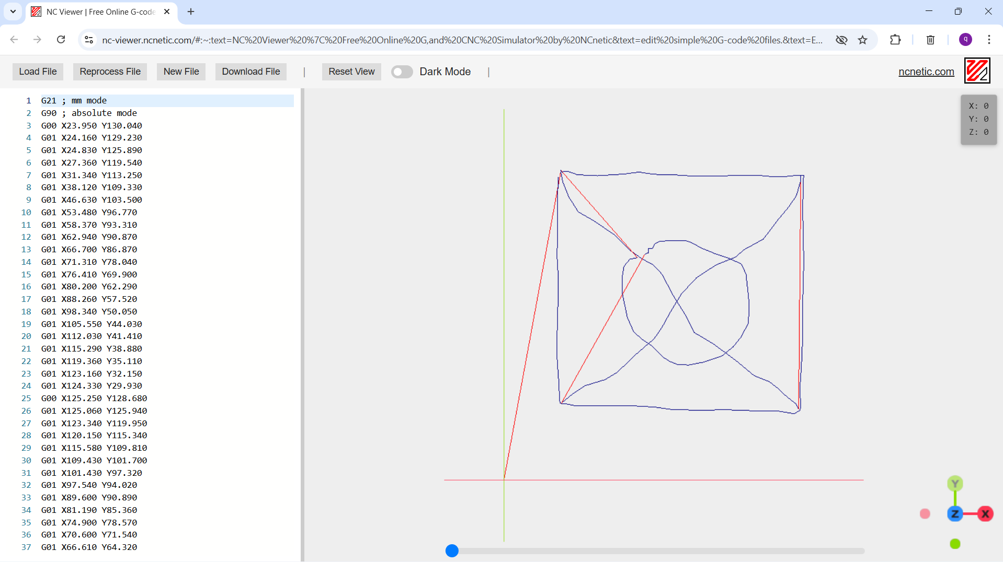Enable Dark Mode
Screen dimensions: 1003x562
click(402, 72)
